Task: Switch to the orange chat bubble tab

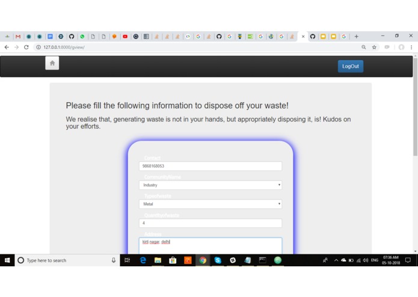Action: pyautogui.click(x=114, y=37)
